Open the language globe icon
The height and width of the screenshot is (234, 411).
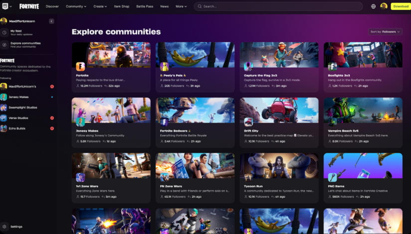click(x=373, y=6)
